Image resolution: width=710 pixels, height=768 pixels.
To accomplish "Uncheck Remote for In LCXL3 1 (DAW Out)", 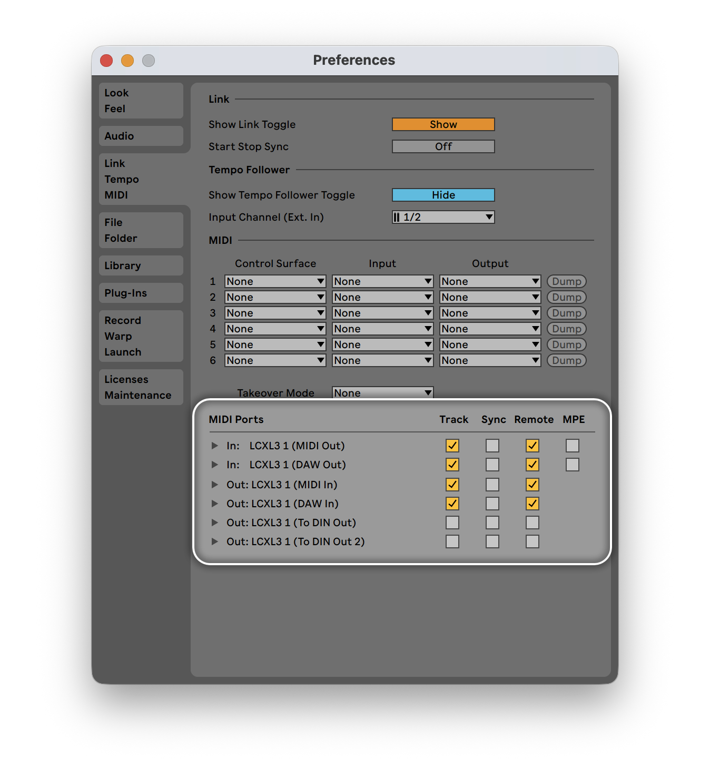I will (x=532, y=465).
